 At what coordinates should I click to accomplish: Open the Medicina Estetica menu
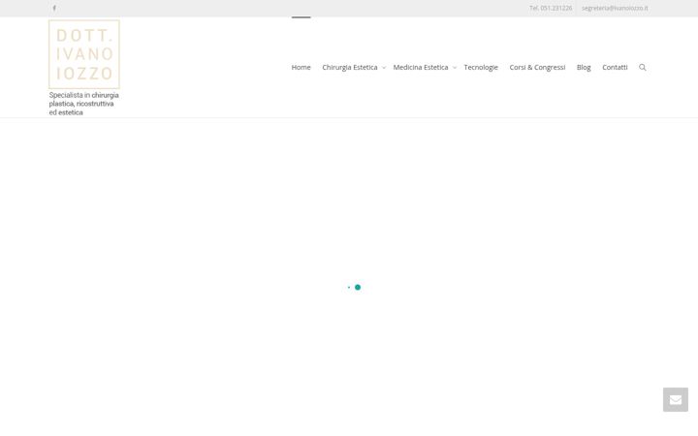click(x=421, y=67)
